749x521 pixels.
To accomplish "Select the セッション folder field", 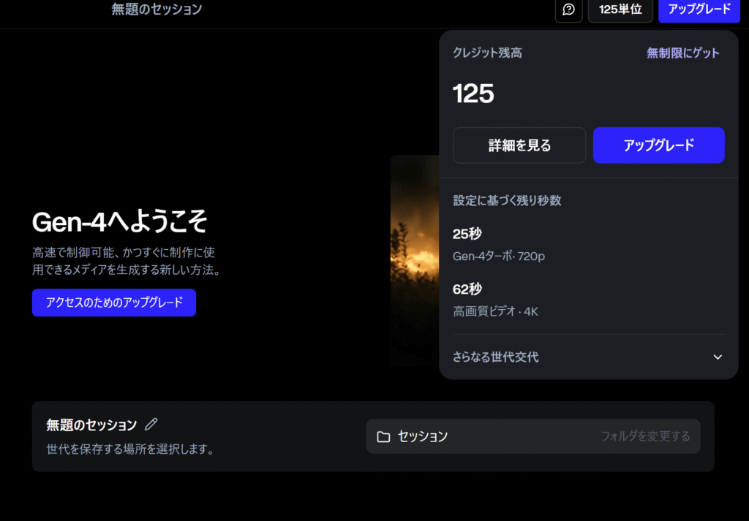I will pyautogui.click(x=533, y=436).
